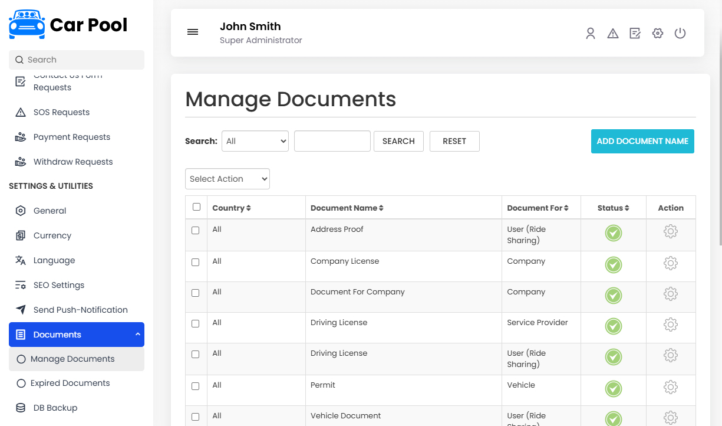The width and height of the screenshot is (722, 426).
Task: Open action gear for Company License row
Action: 671,263
